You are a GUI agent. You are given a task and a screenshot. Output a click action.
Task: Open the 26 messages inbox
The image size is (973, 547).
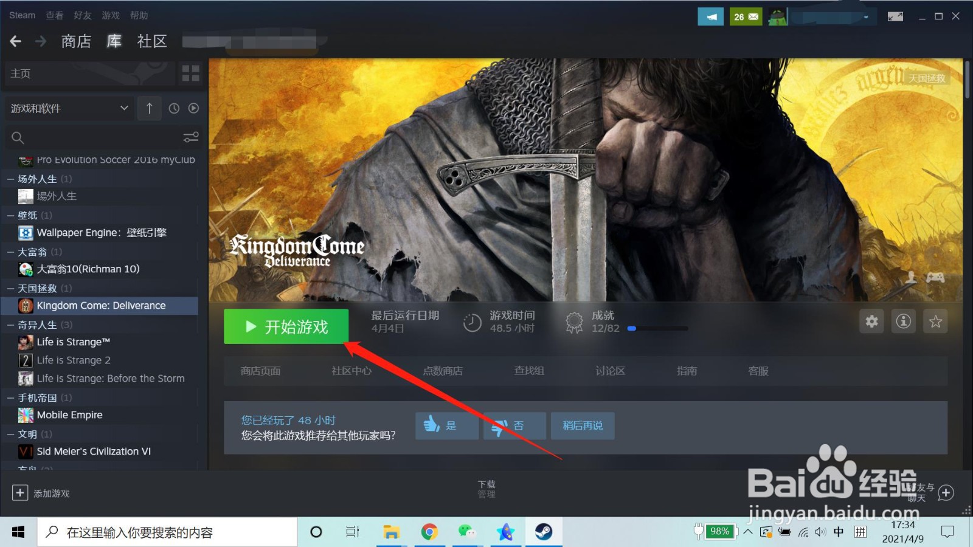[746, 16]
